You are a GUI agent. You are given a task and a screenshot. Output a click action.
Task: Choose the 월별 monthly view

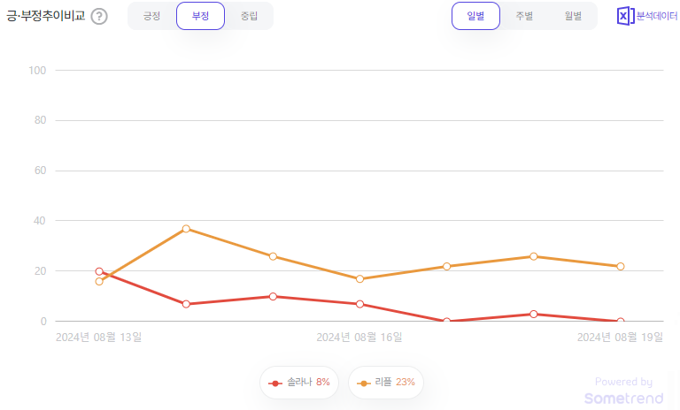[573, 16]
